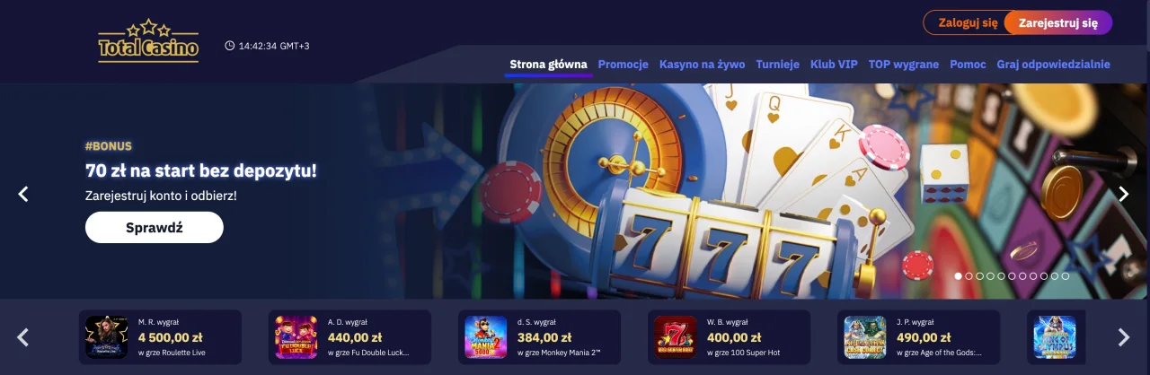Image resolution: width=1150 pixels, height=375 pixels.
Task: Open the Kasyno na żywo tab
Action: (703, 65)
